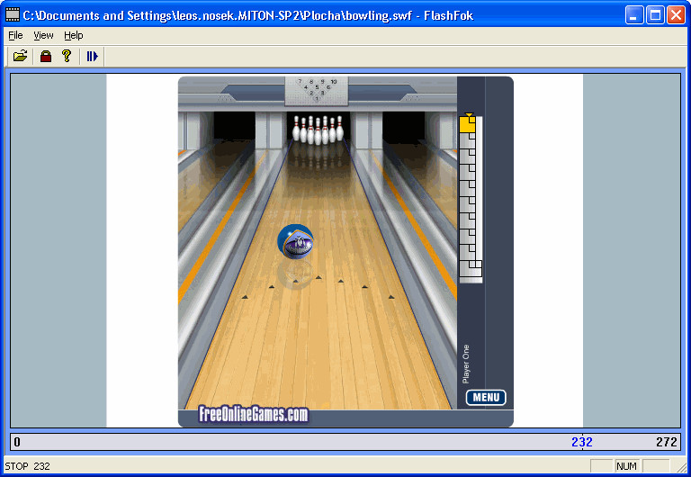Maximize the FlashFok window

[655, 15]
